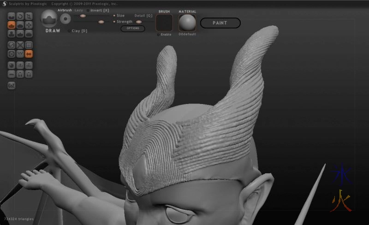Select the Crease brush tool
The width and height of the screenshot is (369, 225).
point(12,16)
